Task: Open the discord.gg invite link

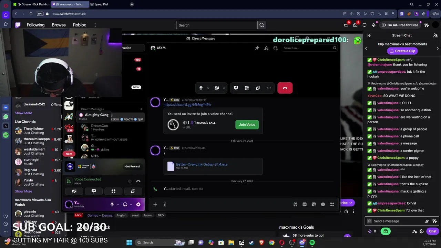Action: (x=187, y=104)
